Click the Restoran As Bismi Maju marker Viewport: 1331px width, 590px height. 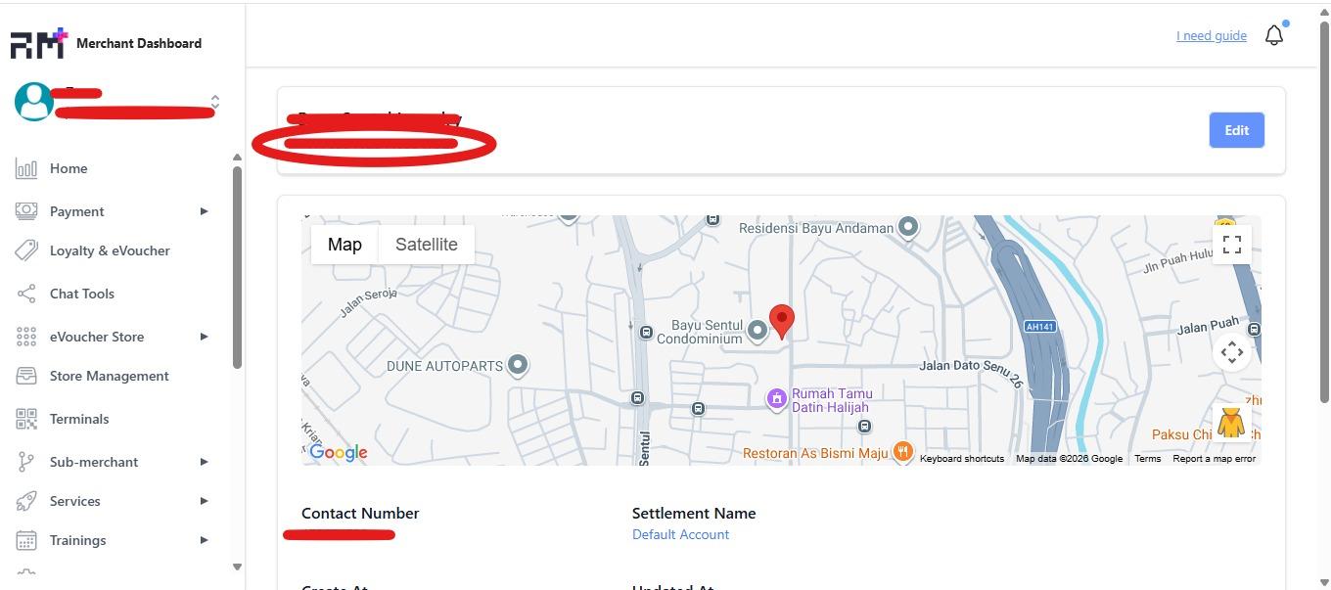point(902,452)
